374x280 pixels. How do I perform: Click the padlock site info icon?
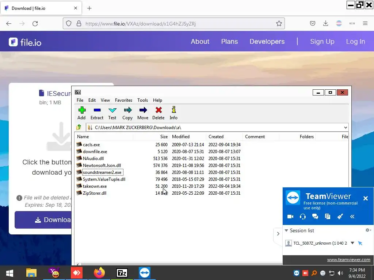(79, 23)
